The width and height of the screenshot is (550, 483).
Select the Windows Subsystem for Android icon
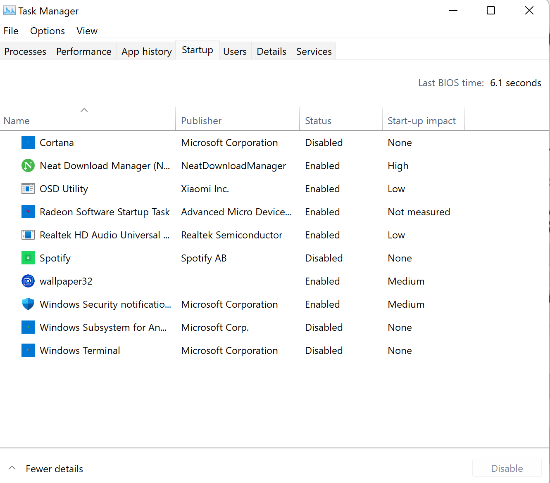pyautogui.click(x=28, y=327)
